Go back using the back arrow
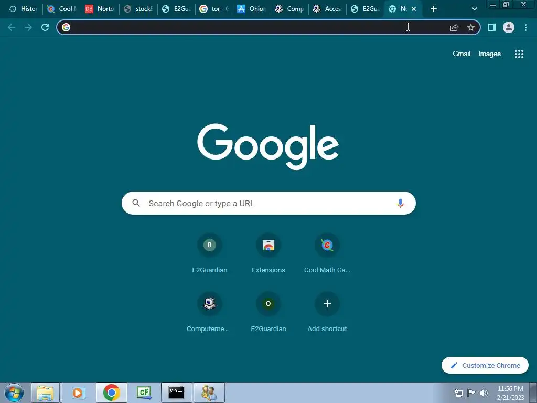This screenshot has height=403, width=537. 12,27
